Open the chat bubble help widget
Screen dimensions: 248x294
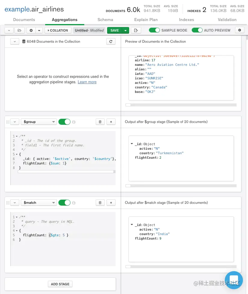234,280
